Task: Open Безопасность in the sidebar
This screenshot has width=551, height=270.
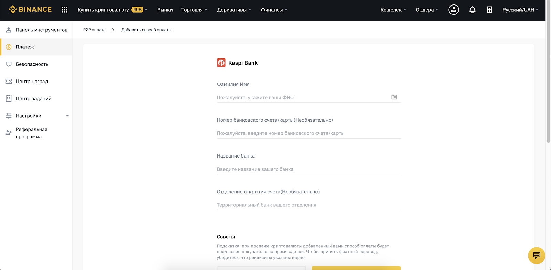Action: 36,64
